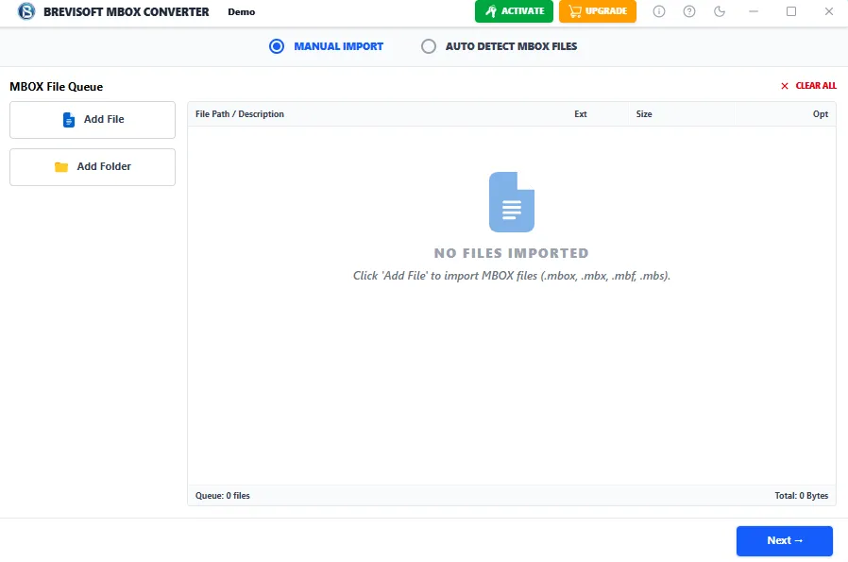Click the 'Demo' label in title bar

point(241,12)
